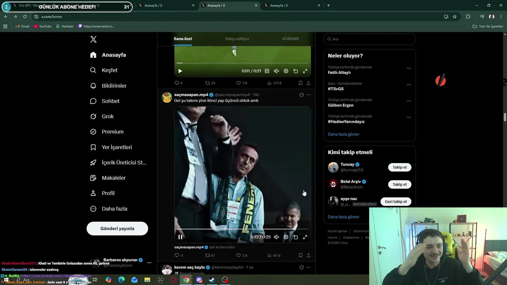This screenshot has height=285, width=507.
Task: Like the post with 2 B likes
Action: pyautogui.click(x=242, y=255)
